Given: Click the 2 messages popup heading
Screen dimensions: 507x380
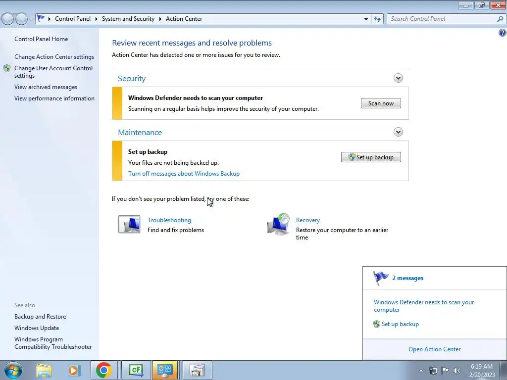Looking at the screenshot, I should pos(408,278).
